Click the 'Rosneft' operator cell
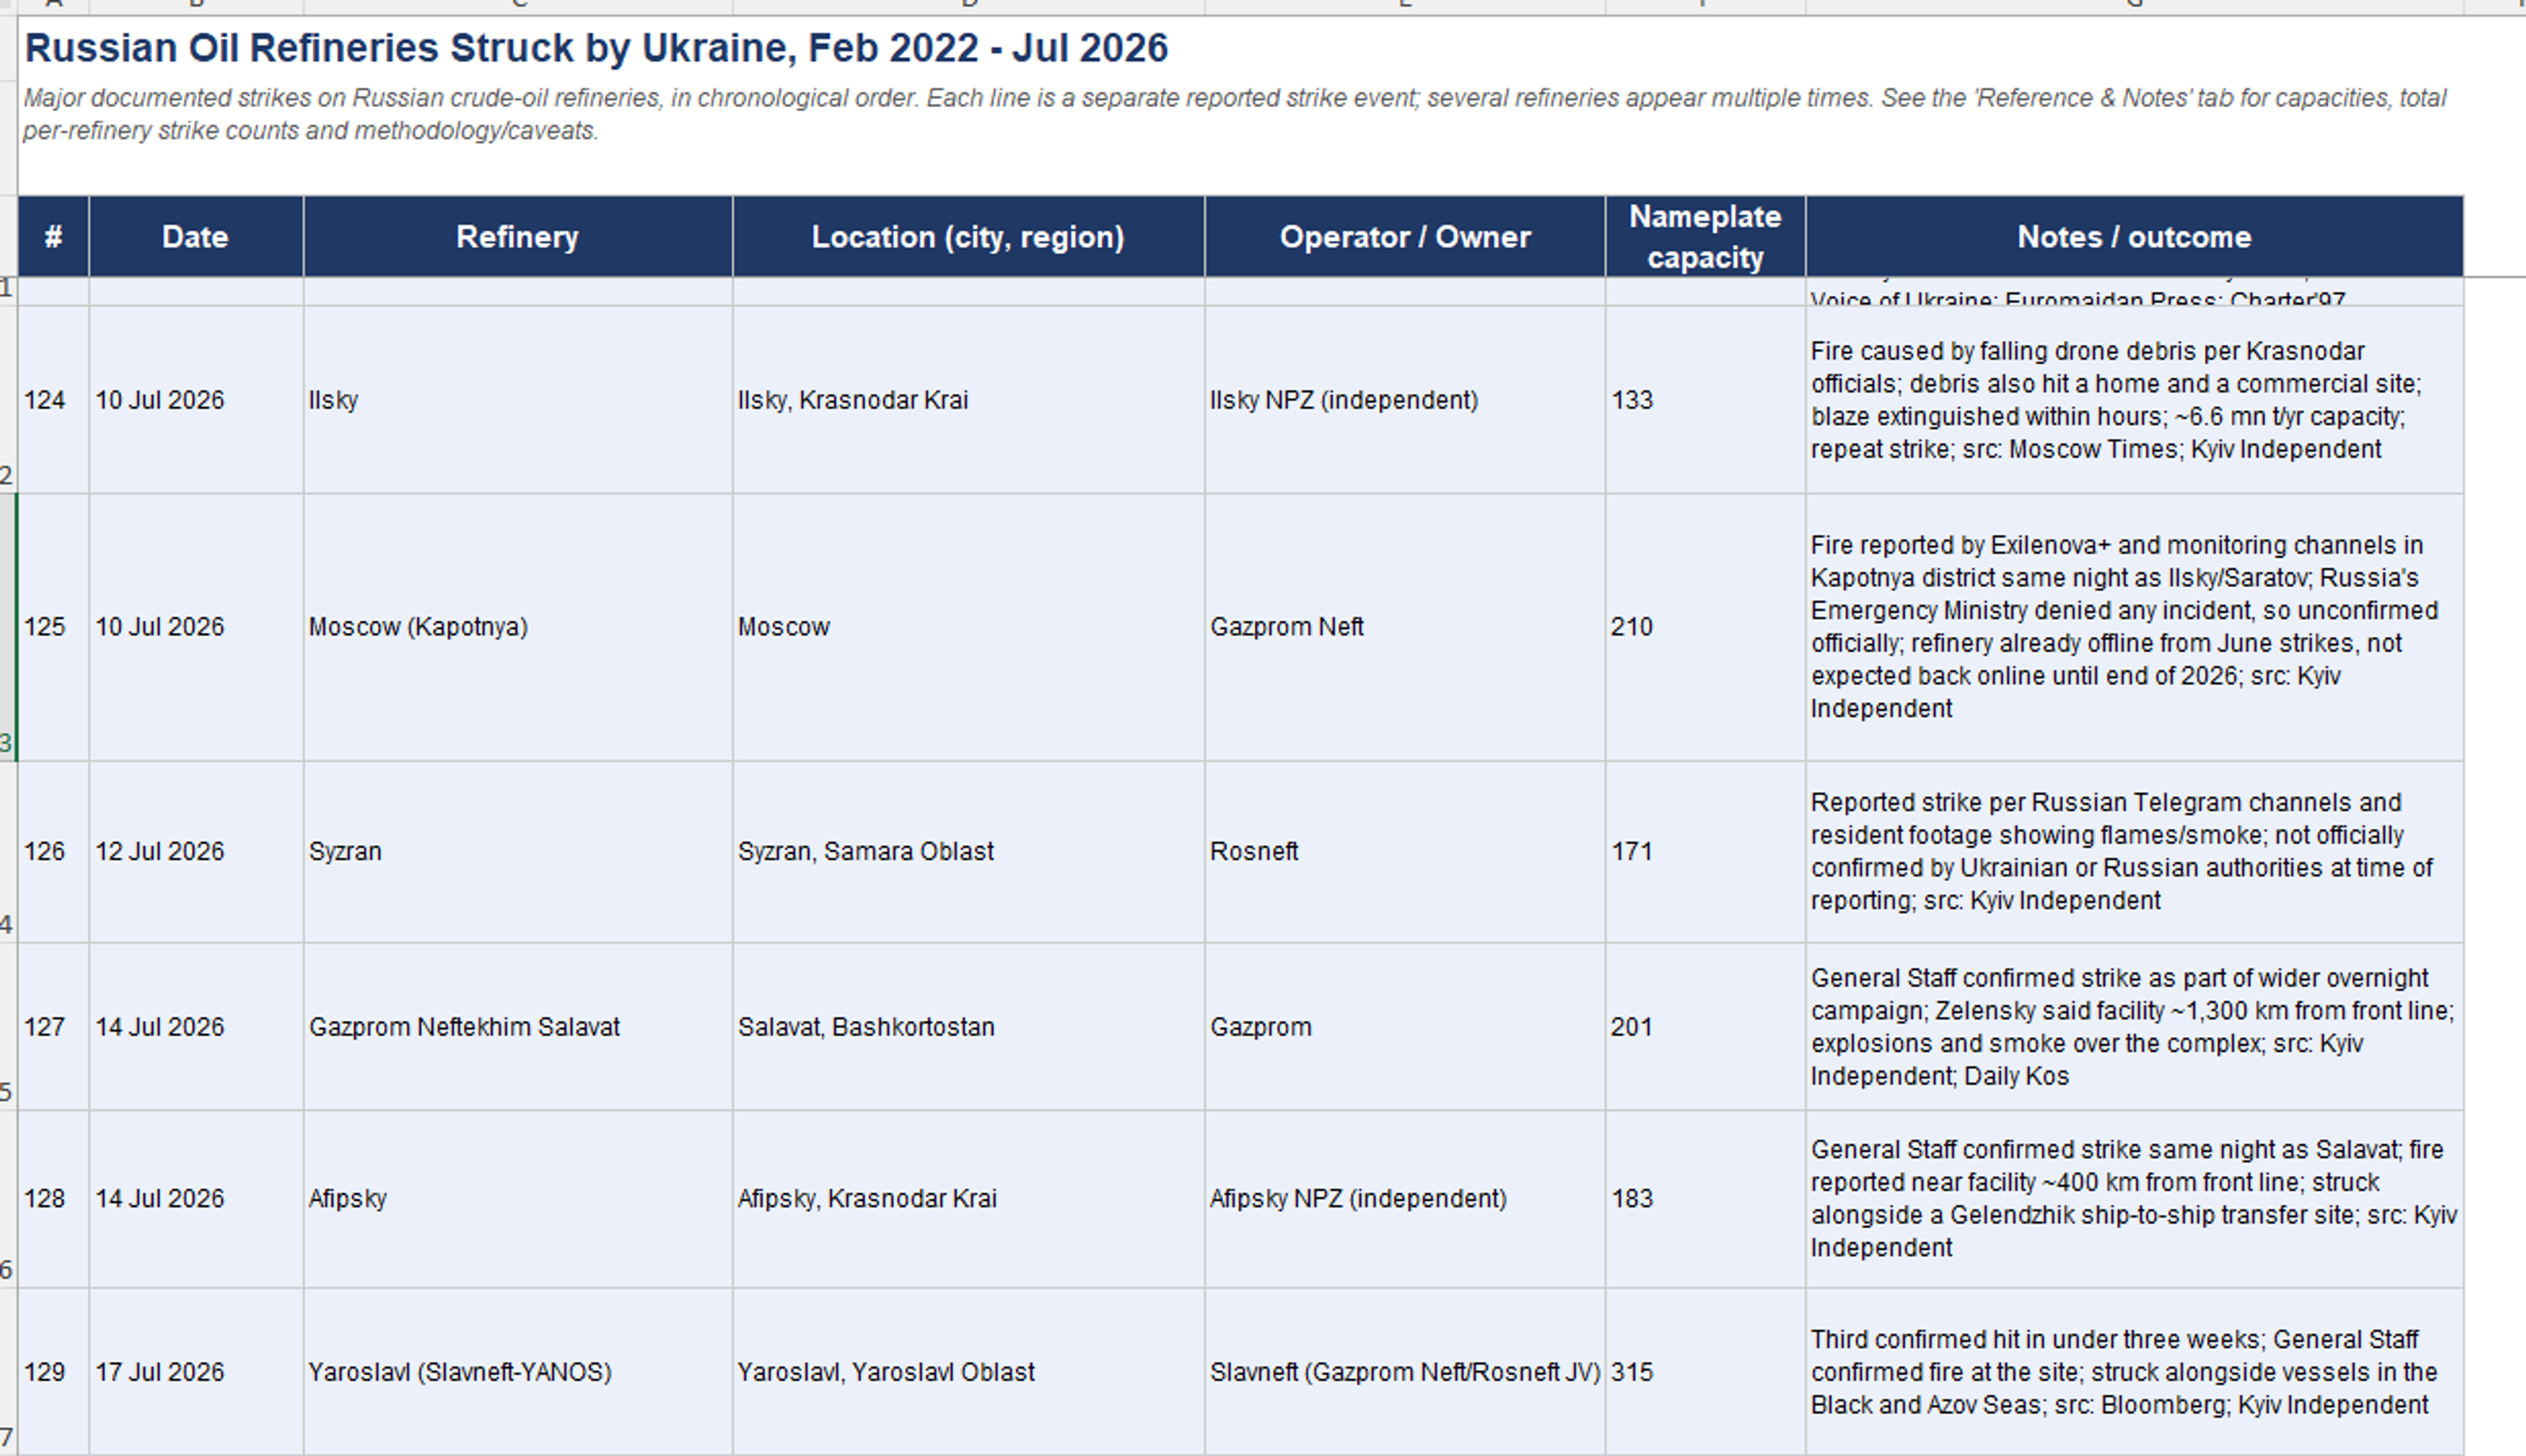This screenshot has width=2526, height=1456. point(1406,852)
